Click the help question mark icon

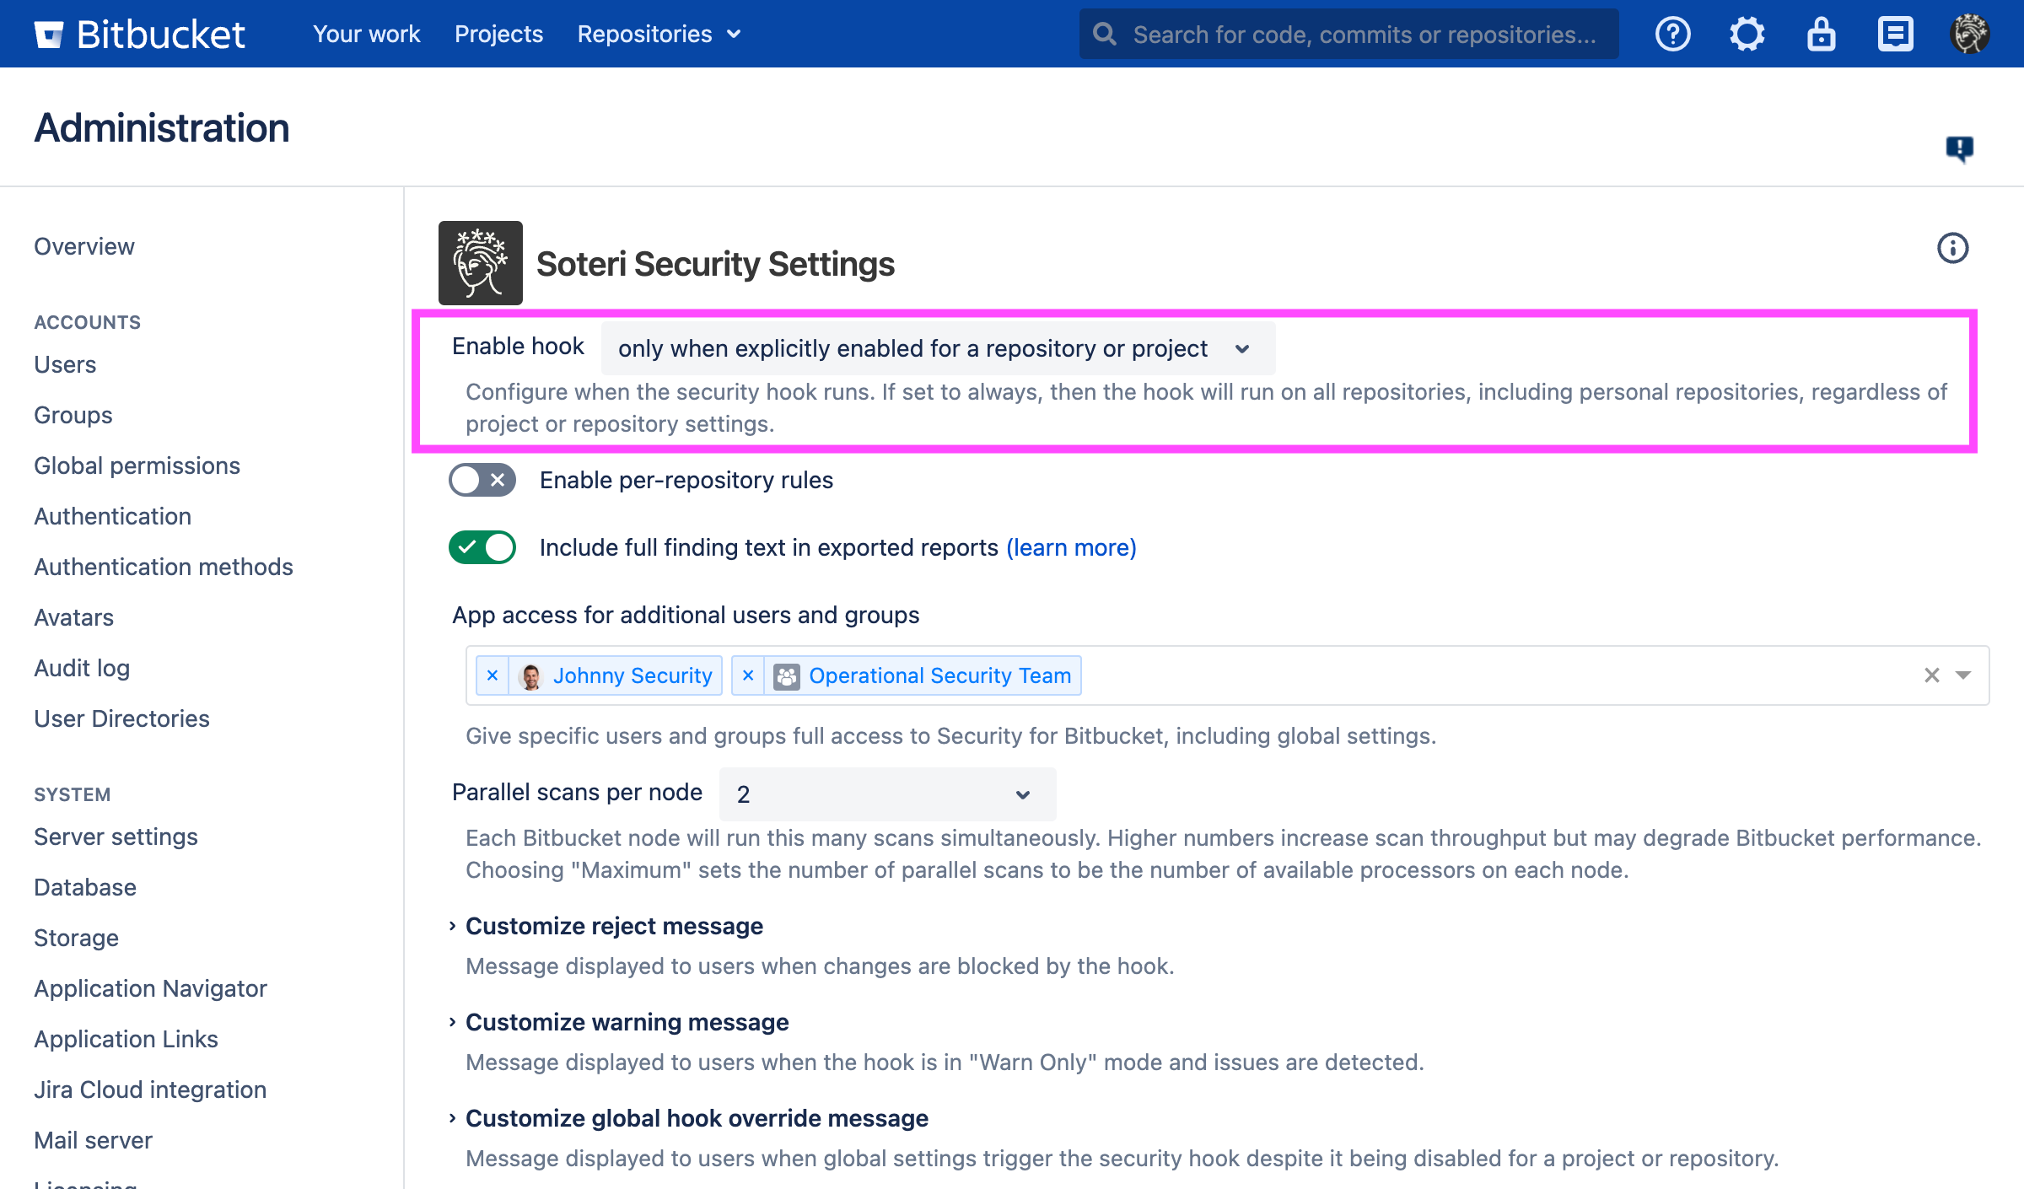(x=1672, y=35)
